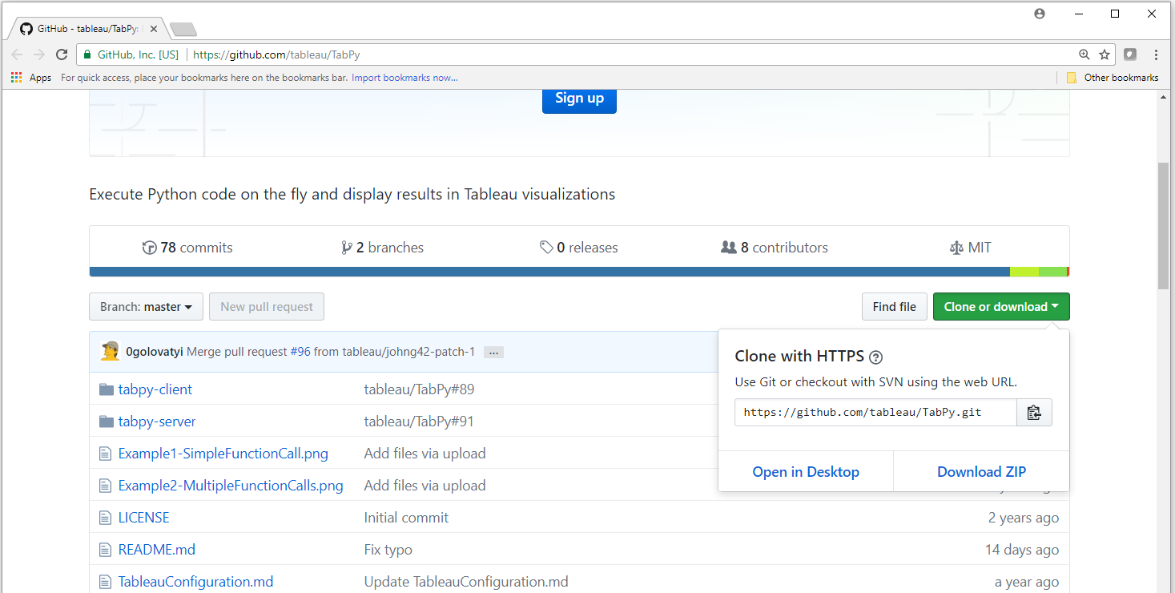Click the Find file button
This screenshot has width=1175, height=593.
[x=894, y=307]
